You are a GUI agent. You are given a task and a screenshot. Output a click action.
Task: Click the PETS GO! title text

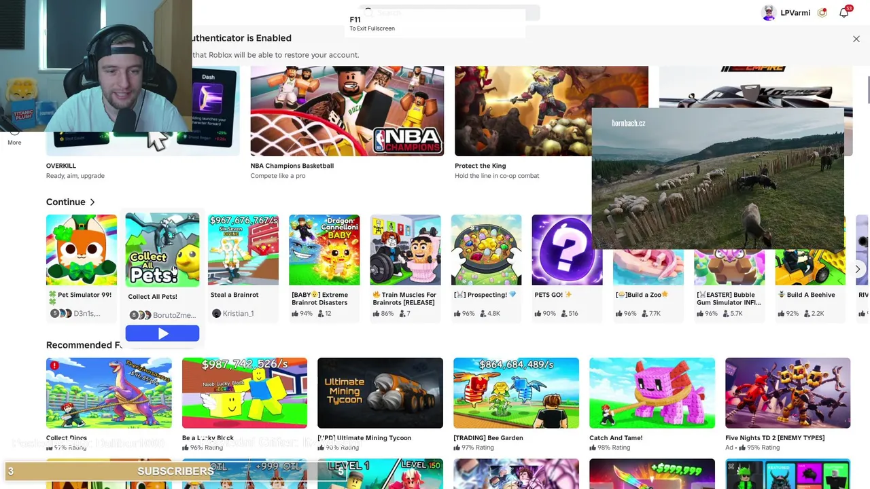[553, 295]
